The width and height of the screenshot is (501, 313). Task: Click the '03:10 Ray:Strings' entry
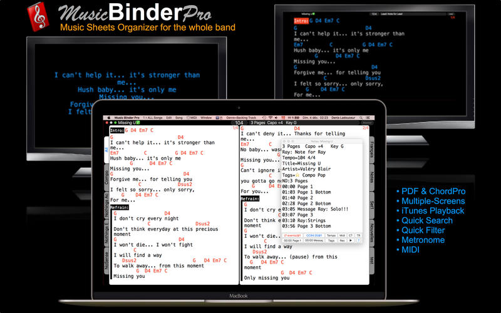tap(304, 220)
